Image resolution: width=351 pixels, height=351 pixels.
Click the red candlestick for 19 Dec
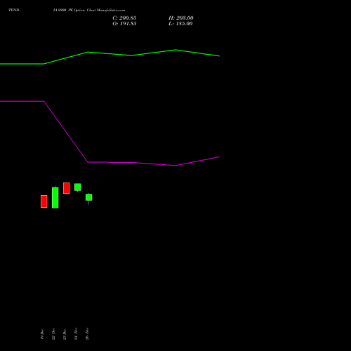pyautogui.click(x=44, y=201)
